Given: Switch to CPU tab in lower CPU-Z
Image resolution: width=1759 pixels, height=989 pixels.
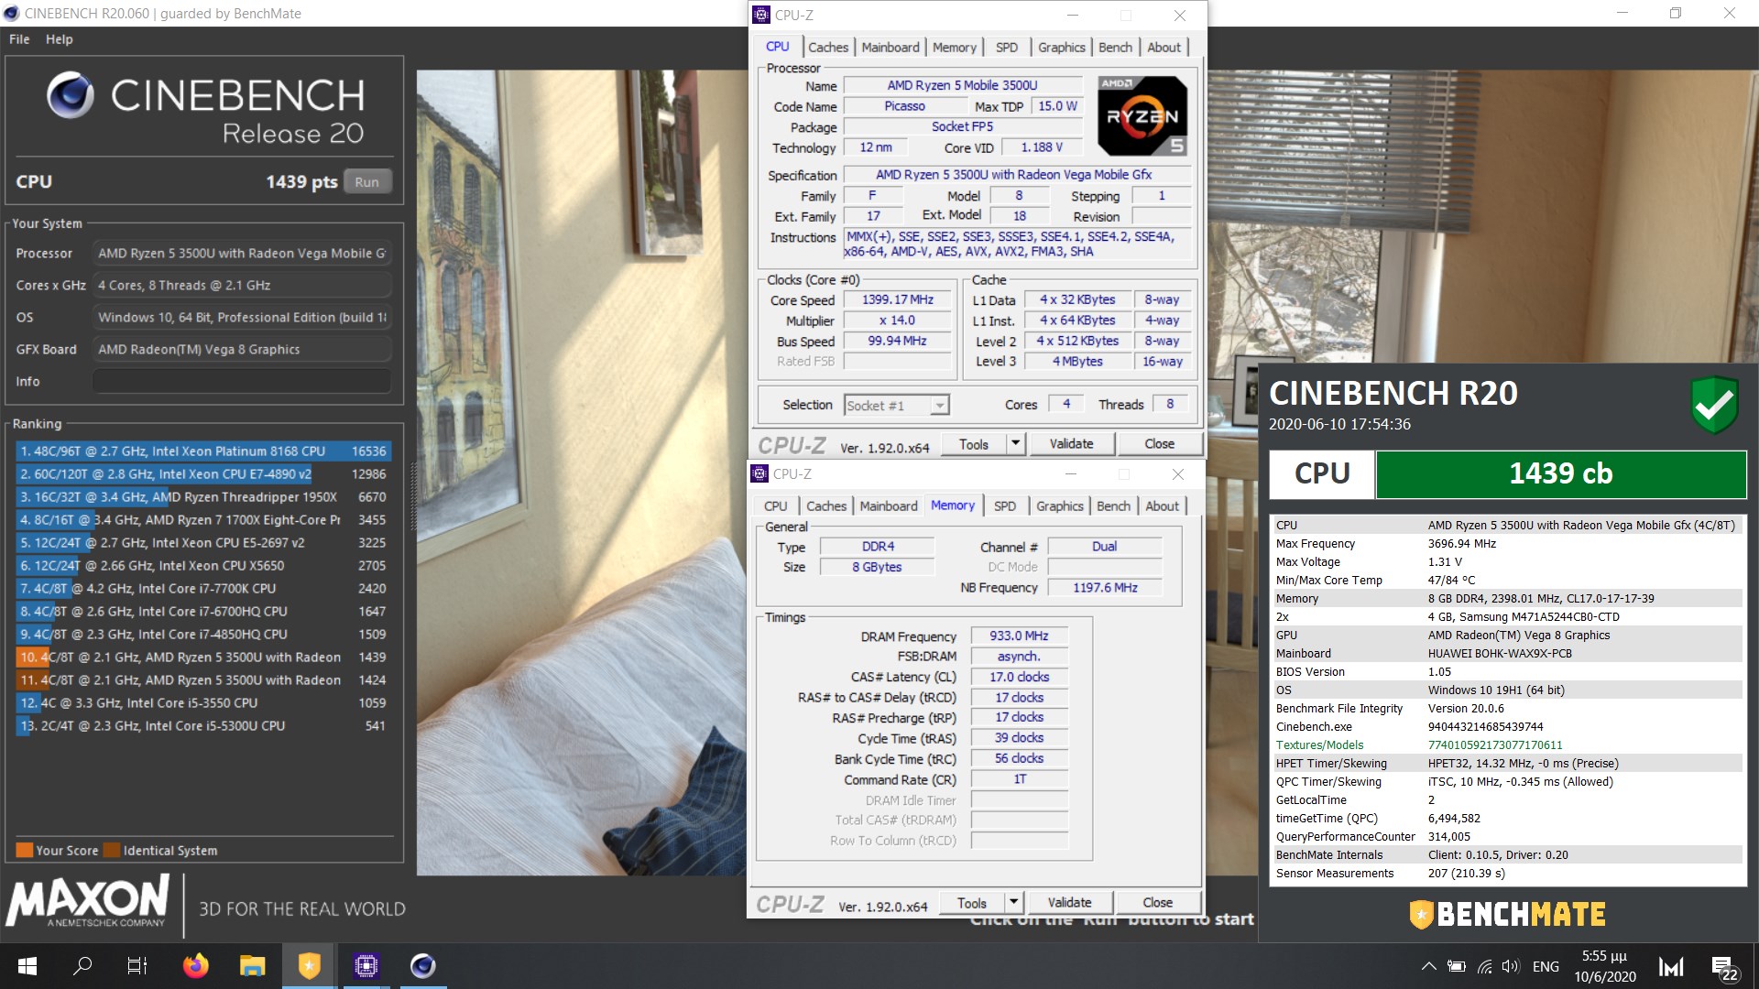Looking at the screenshot, I should click(x=776, y=505).
